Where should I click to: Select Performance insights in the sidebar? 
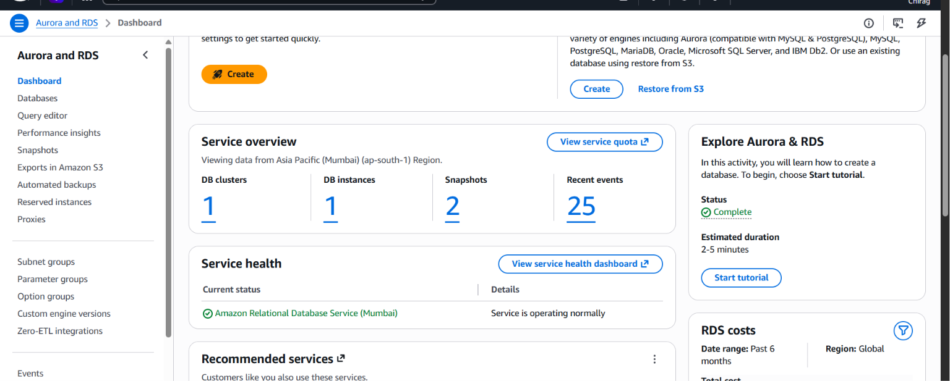point(59,133)
